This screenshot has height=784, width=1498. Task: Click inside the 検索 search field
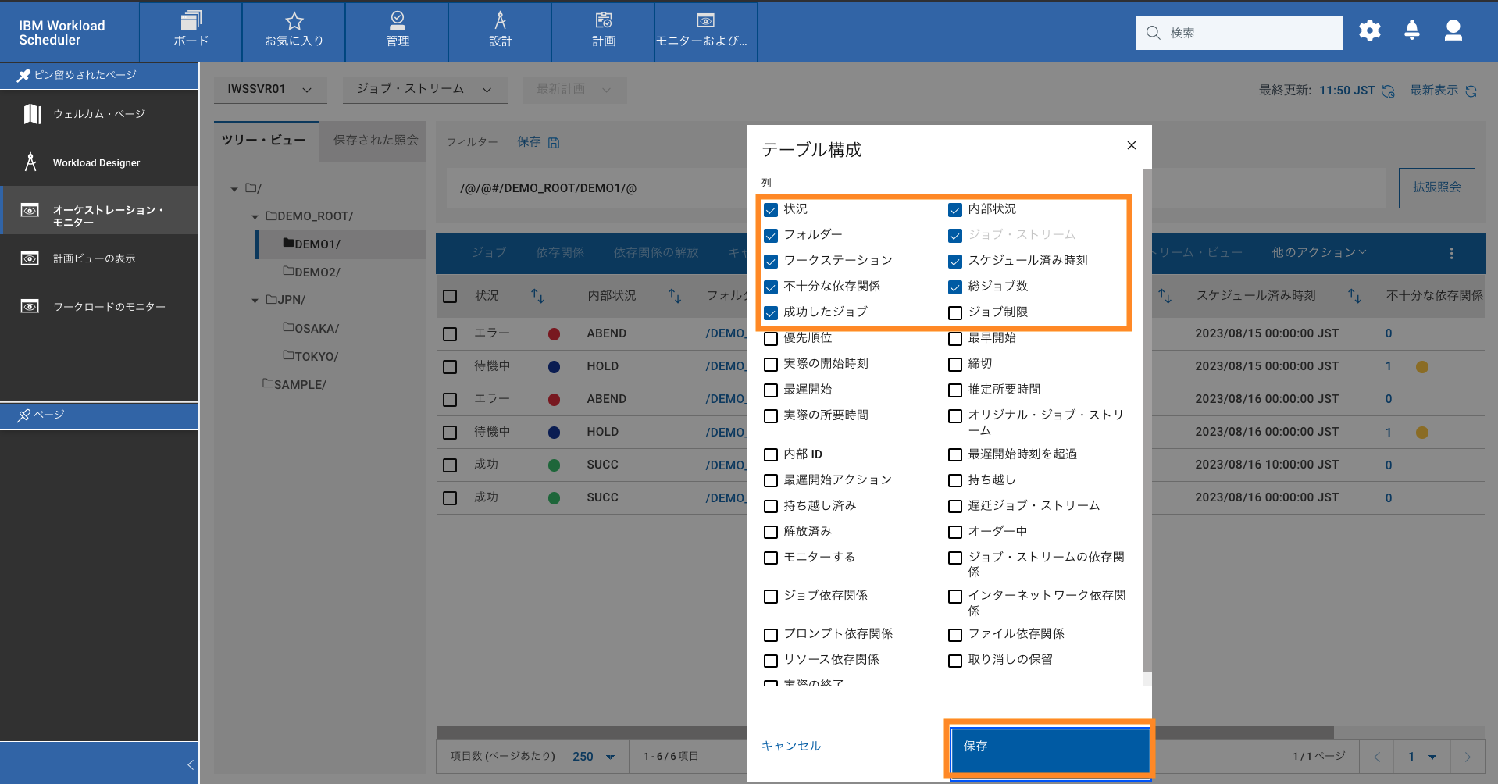pyautogui.click(x=1239, y=32)
